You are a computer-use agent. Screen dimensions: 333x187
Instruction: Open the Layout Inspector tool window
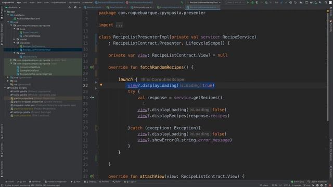[317, 182]
